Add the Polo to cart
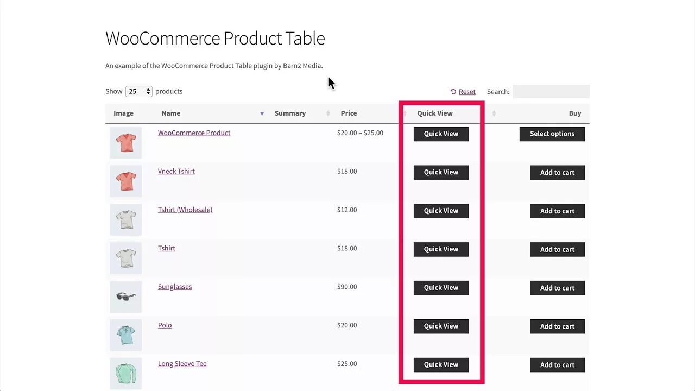 557,326
